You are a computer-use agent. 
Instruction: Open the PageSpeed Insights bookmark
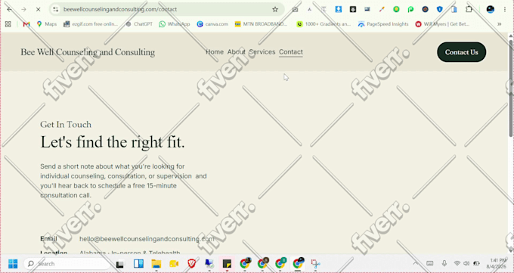click(x=383, y=24)
